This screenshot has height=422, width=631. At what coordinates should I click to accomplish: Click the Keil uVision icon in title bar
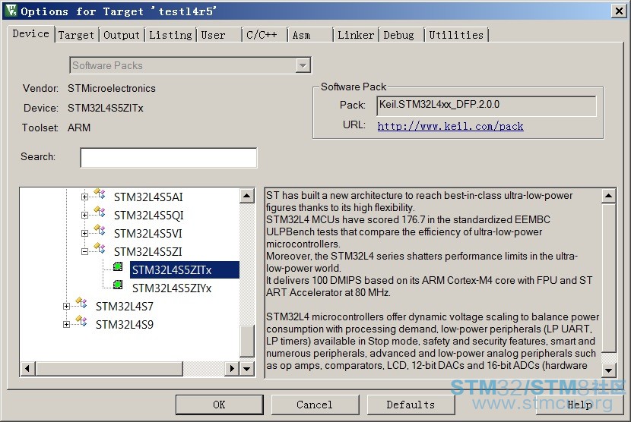(11, 11)
